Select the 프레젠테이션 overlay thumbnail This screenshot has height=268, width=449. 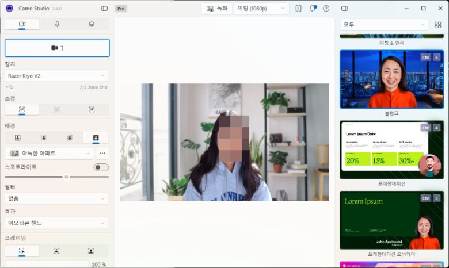tap(392, 150)
